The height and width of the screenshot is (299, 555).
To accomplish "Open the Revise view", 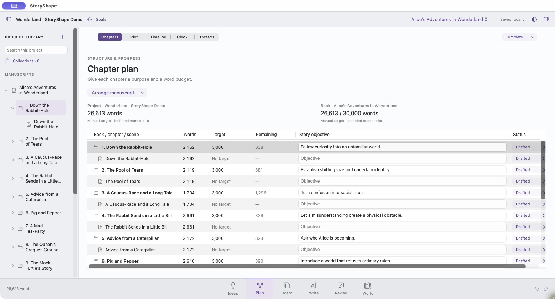I will tap(341, 288).
